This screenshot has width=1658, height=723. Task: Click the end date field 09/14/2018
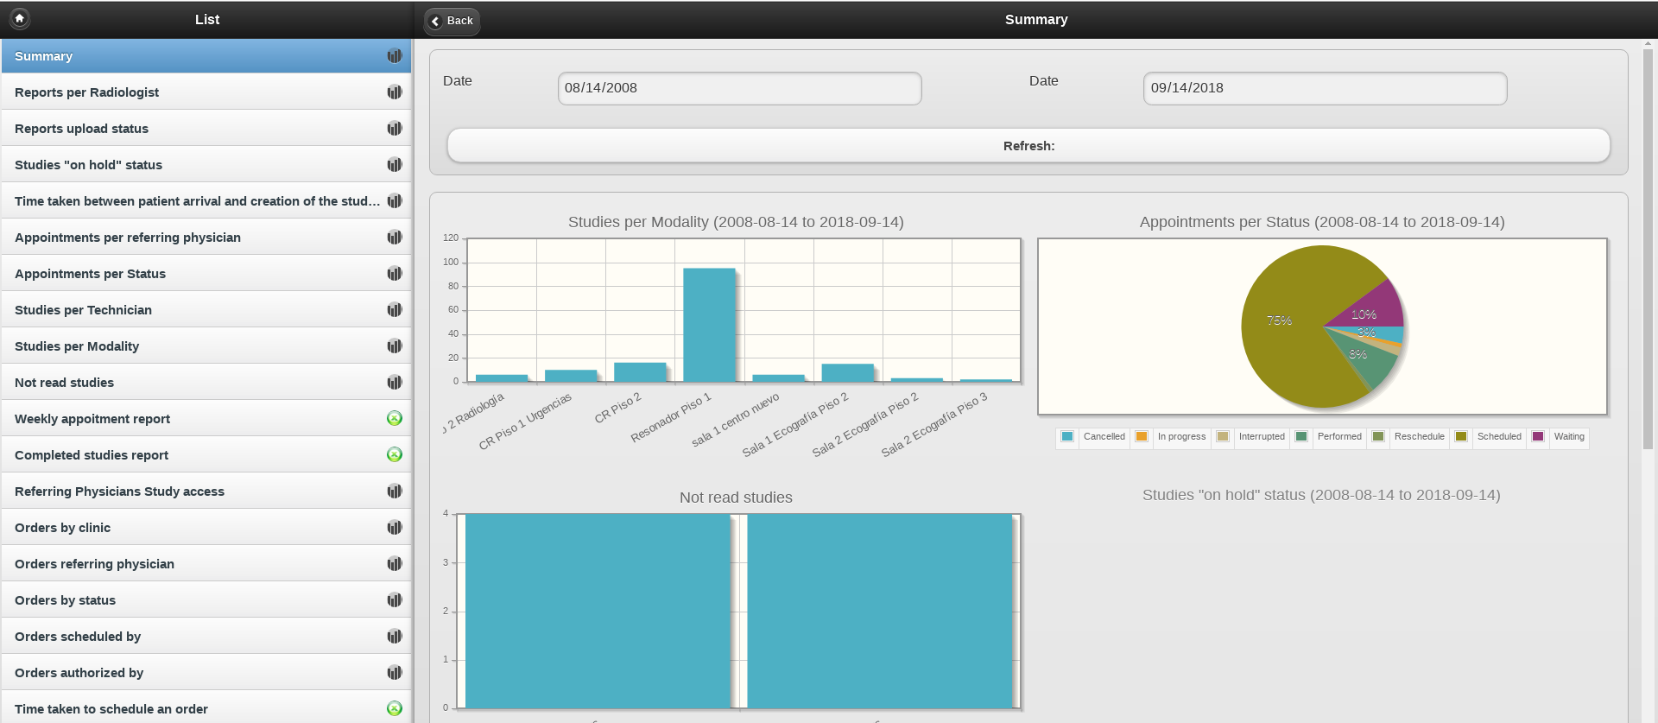point(1324,88)
